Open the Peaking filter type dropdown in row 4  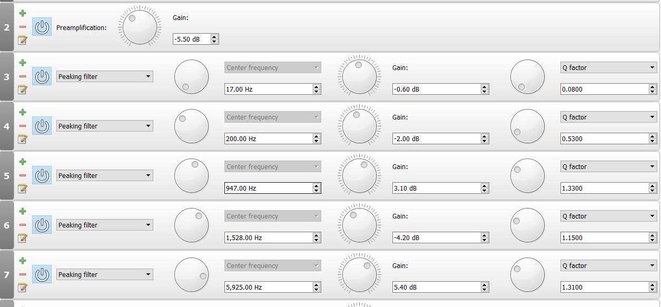click(x=105, y=126)
